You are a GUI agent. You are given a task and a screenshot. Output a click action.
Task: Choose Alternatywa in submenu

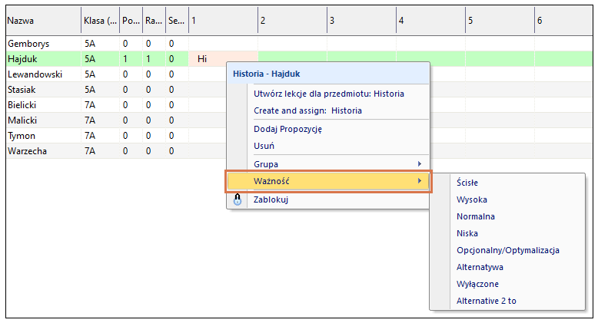(x=480, y=267)
